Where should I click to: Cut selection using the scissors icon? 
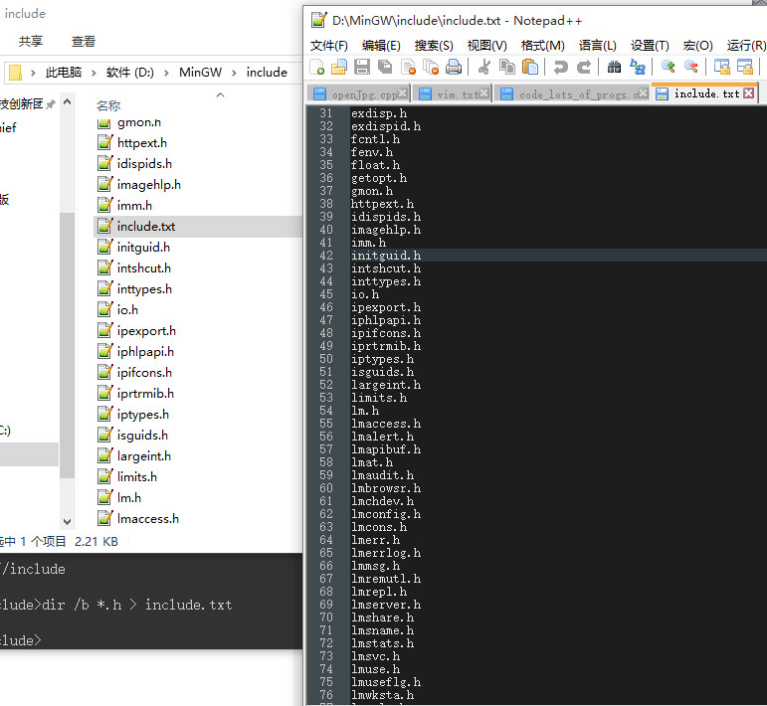(484, 67)
